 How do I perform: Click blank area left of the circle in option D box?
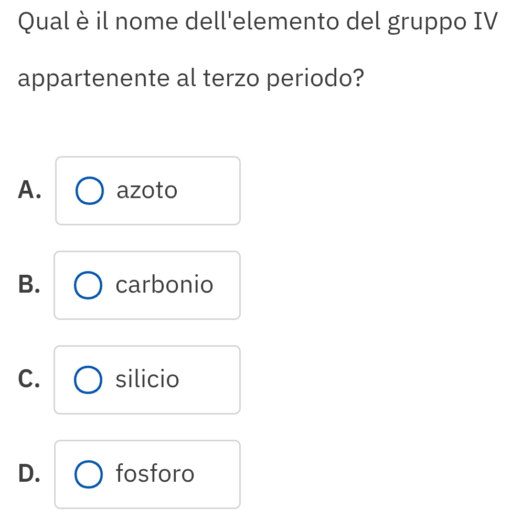[64, 474]
